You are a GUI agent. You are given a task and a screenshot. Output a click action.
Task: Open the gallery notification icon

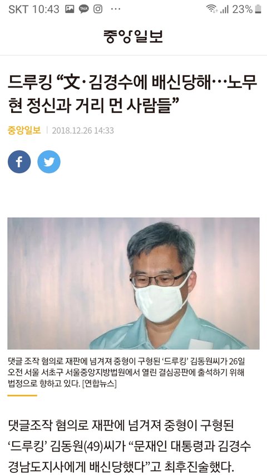coord(70,9)
